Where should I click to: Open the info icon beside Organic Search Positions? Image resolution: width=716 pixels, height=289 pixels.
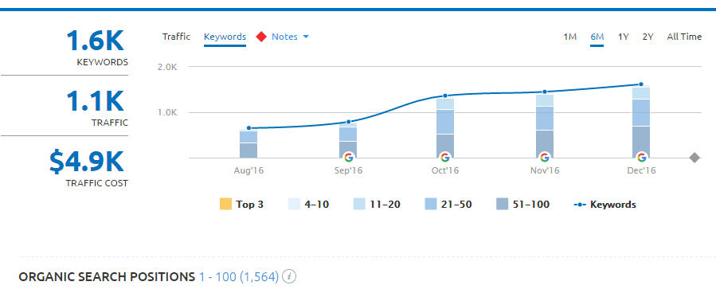(x=289, y=277)
